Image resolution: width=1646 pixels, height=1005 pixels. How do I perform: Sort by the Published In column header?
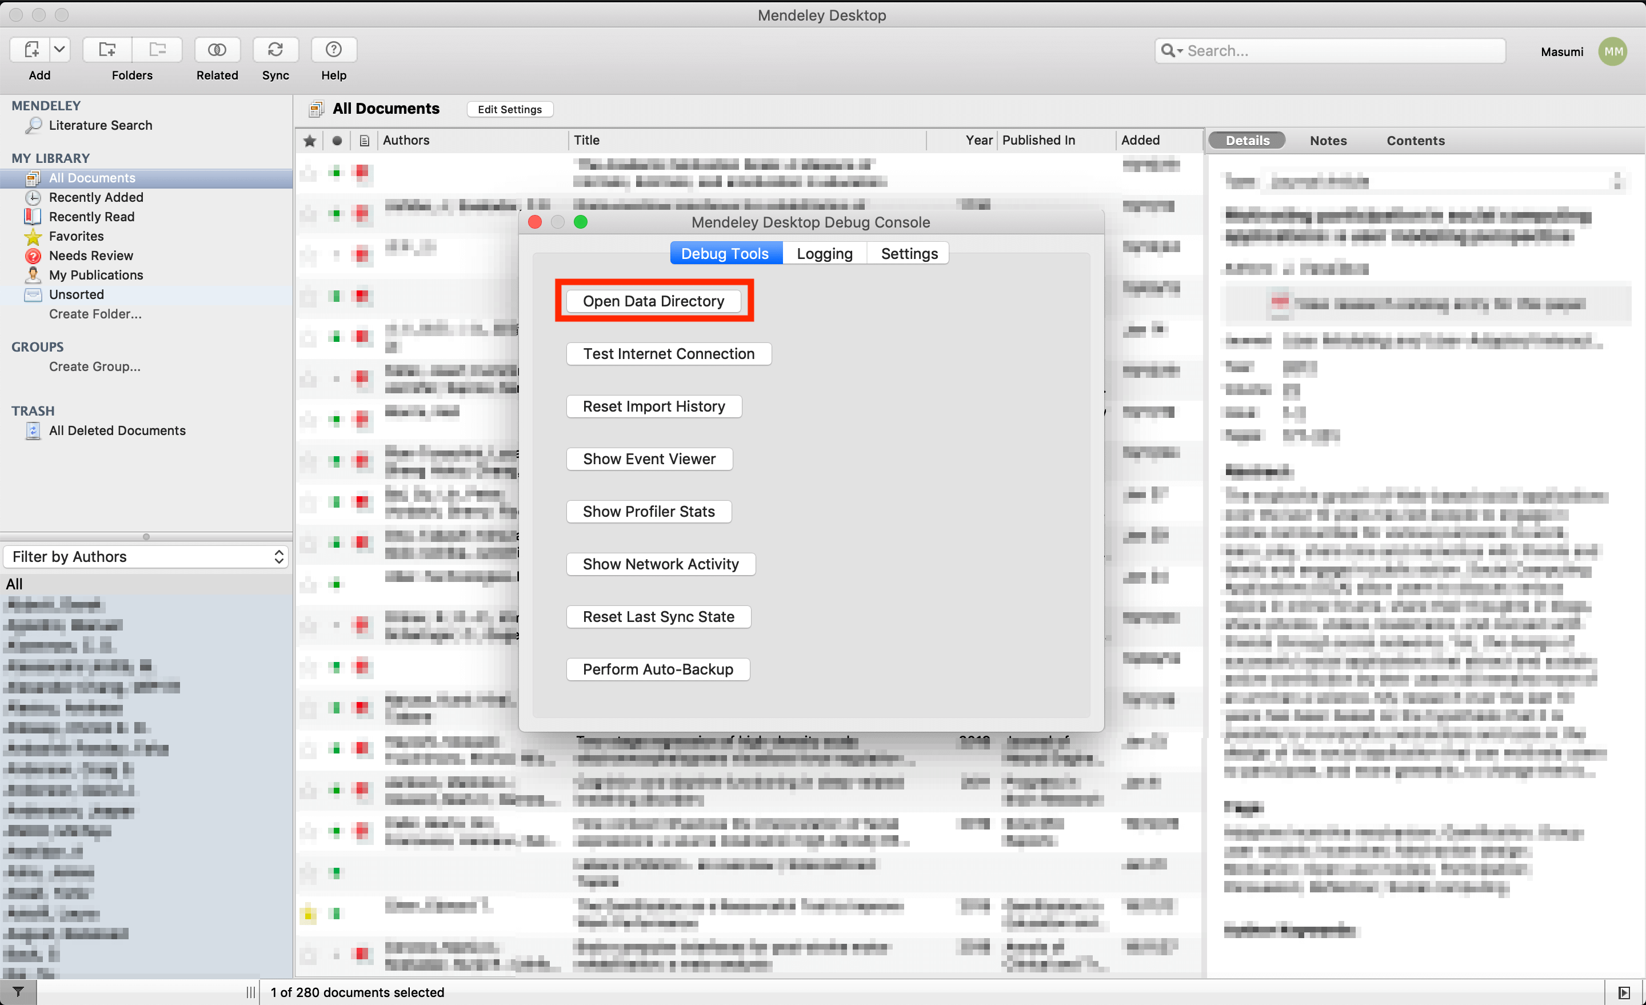(x=1056, y=140)
